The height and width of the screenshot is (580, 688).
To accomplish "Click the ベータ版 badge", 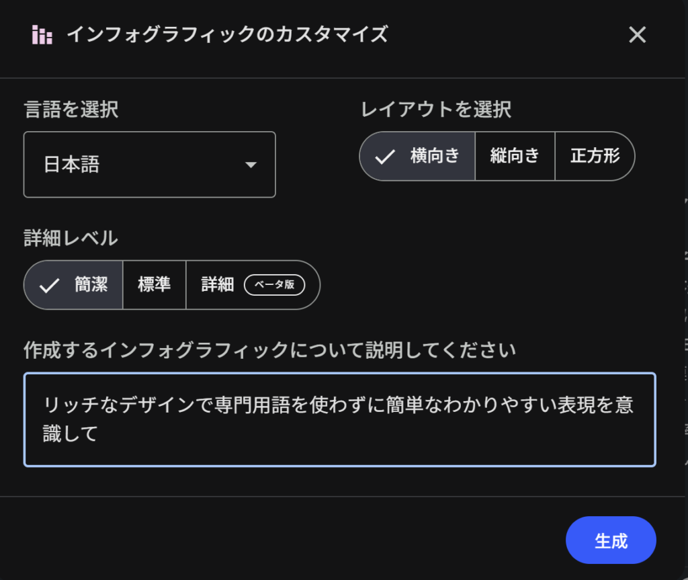I will pos(274,285).
